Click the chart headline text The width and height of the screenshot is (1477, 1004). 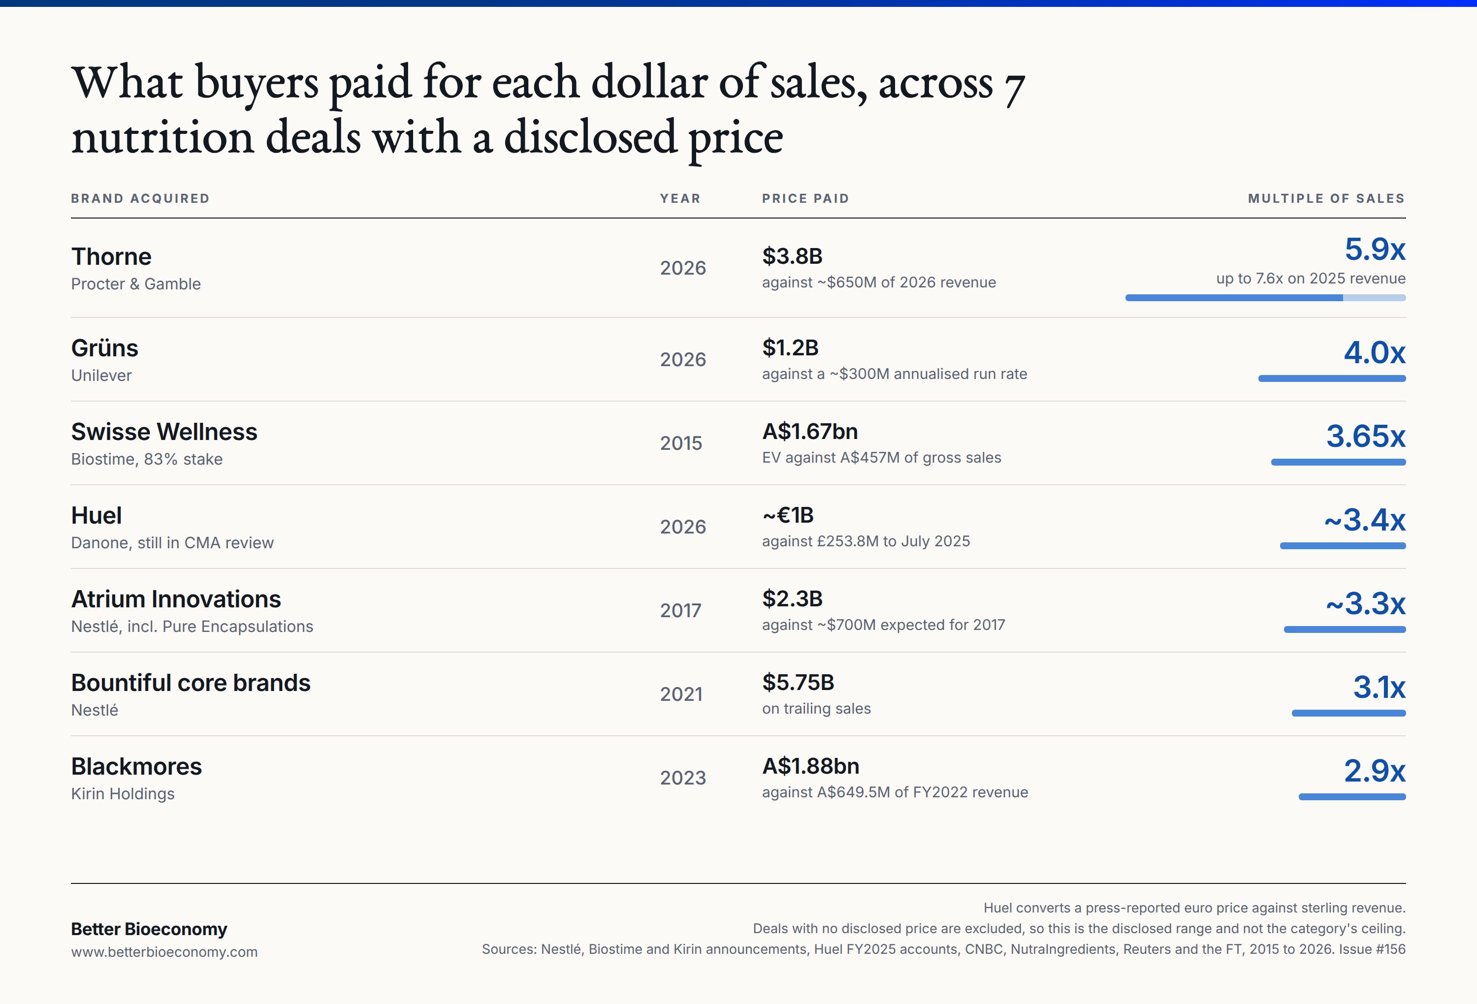[548, 109]
